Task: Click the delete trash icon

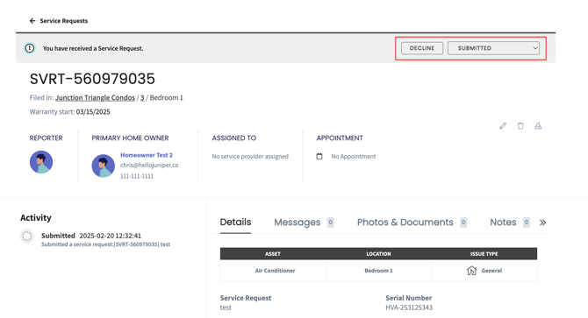Action: pyautogui.click(x=520, y=125)
